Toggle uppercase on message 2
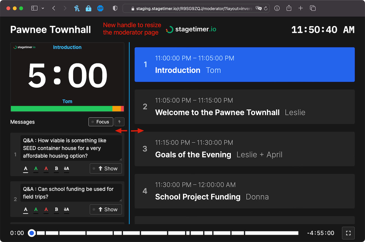This screenshot has width=365, height=242. pyautogui.click(x=67, y=209)
